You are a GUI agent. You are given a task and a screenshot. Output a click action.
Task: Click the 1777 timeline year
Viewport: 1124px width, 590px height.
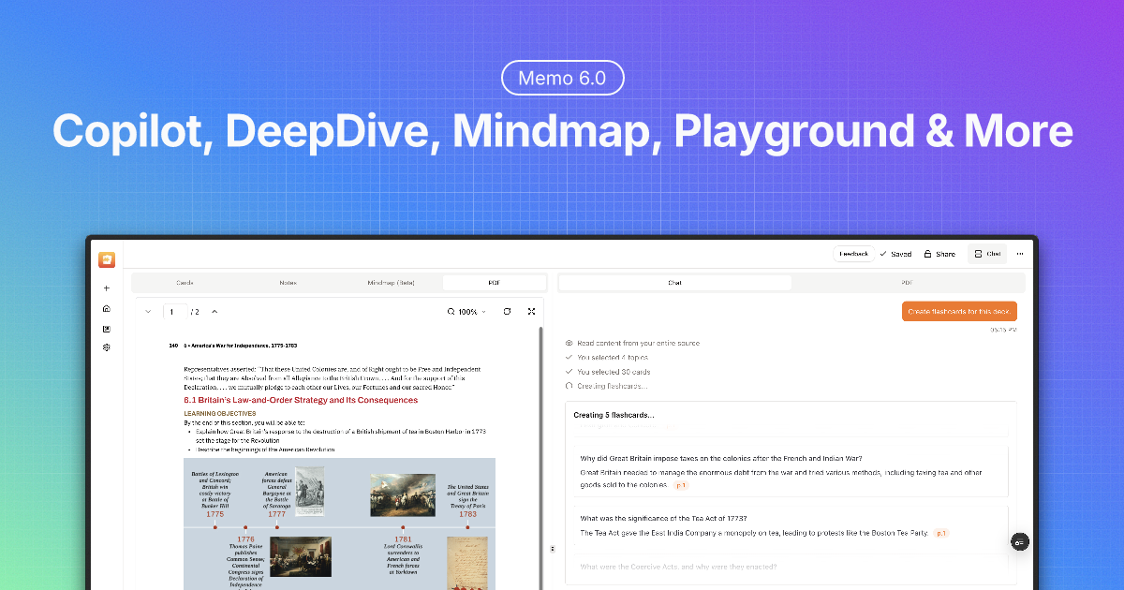point(276,514)
